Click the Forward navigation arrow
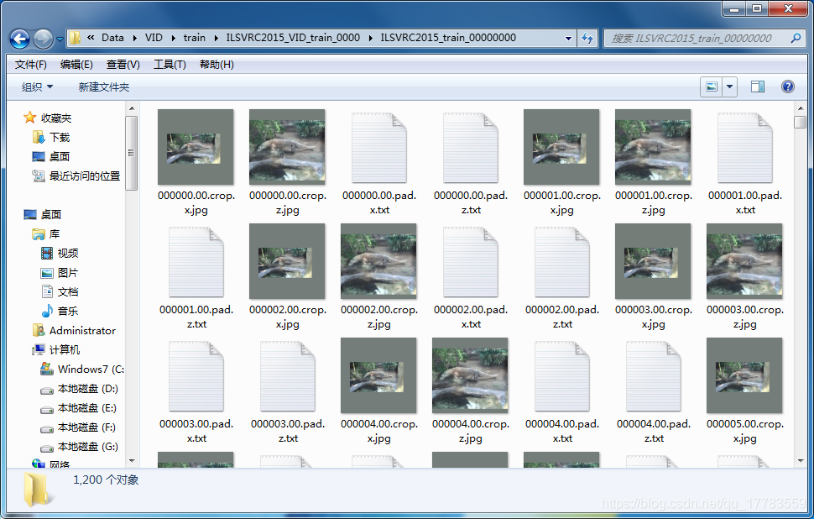Image resolution: width=814 pixels, height=519 pixels. [x=43, y=39]
